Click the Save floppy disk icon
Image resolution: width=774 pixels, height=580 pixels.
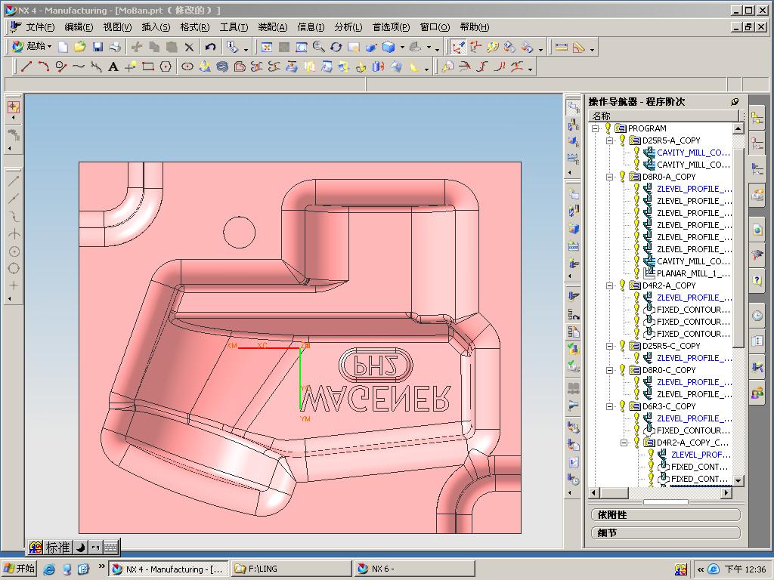coord(98,47)
